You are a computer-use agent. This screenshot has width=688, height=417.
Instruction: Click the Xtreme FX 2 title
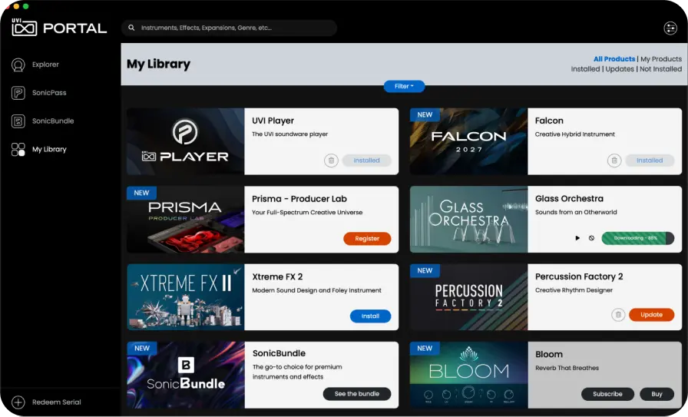[277, 277]
